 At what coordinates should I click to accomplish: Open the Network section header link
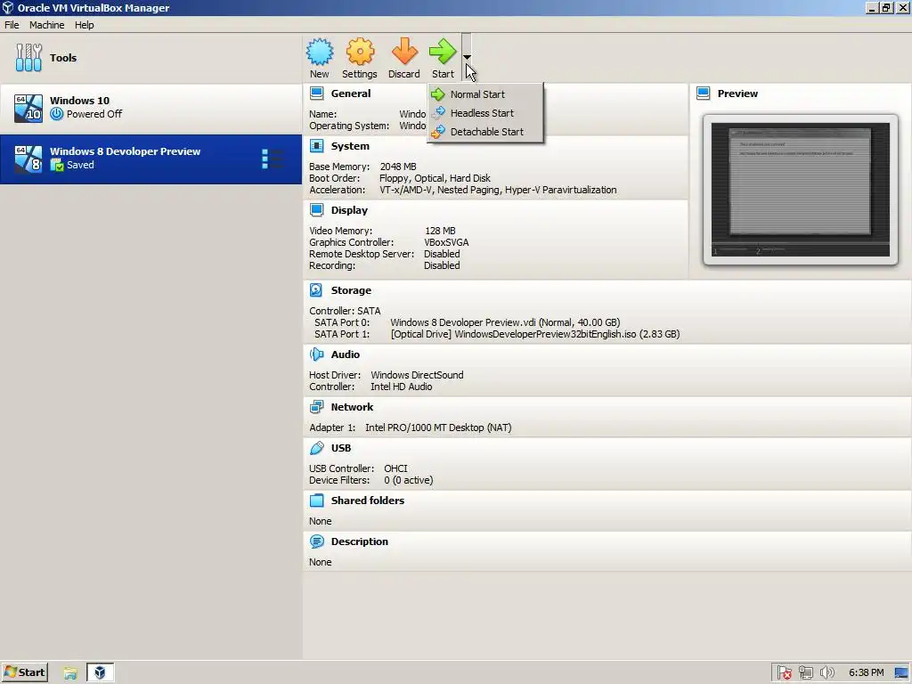pyautogui.click(x=352, y=407)
